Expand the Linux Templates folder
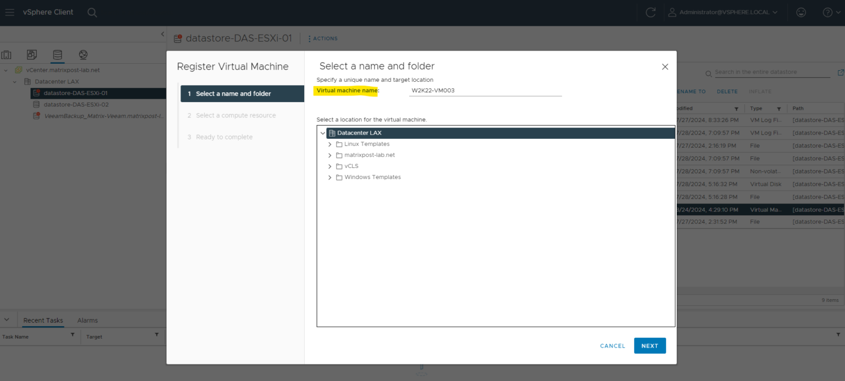 (330, 144)
